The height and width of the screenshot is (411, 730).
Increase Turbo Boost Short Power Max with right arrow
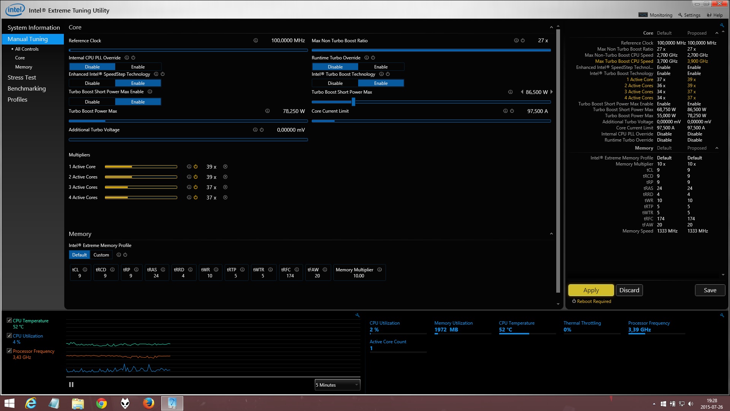pyautogui.click(x=551, y=92)
